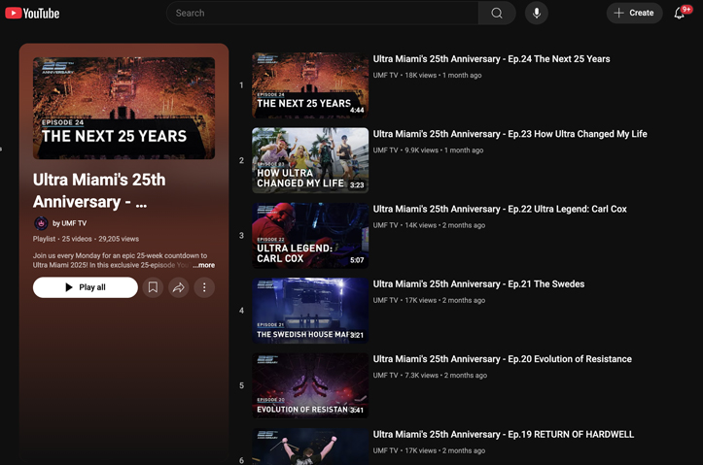Click UMF TV under Ep.22 video
This screenshot has height=465, width=703.
[386, 225]
